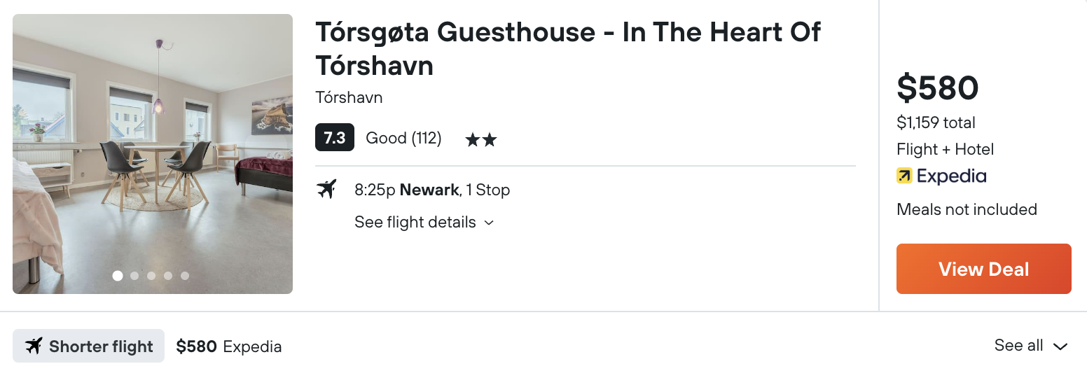Select the Shorter flight filter tag

(88, 346)
